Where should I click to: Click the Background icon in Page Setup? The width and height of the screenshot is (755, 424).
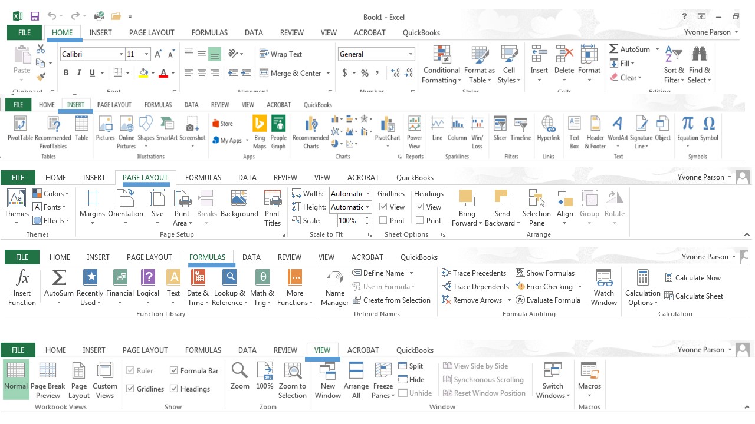tap(239, 198)
